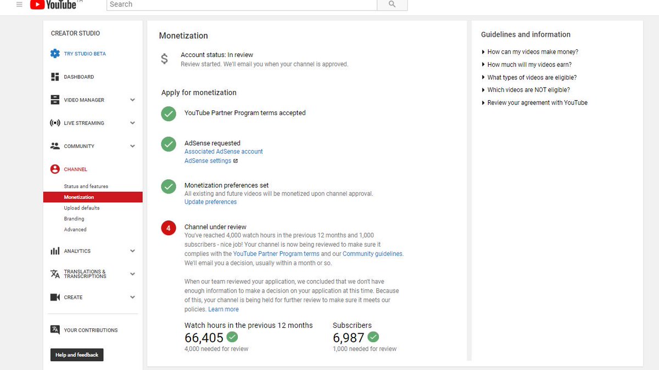Click the YouTube logo
This screenshot has height=370, width=659.
(53, 4)
